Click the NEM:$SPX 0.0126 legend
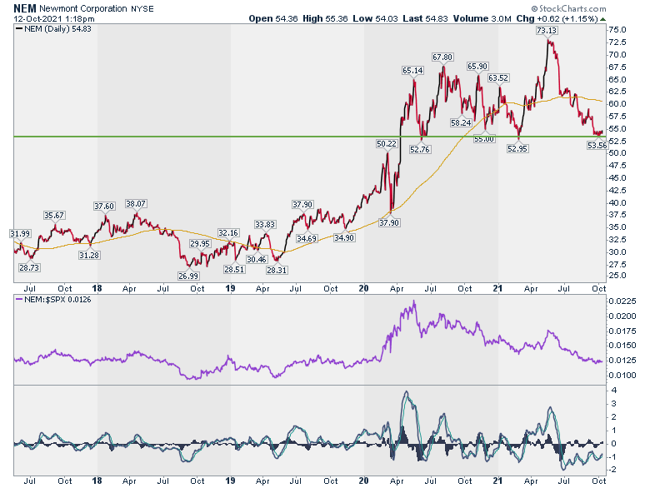The width and height of the screenshot is (650, 488). click(x=53, y=300)
